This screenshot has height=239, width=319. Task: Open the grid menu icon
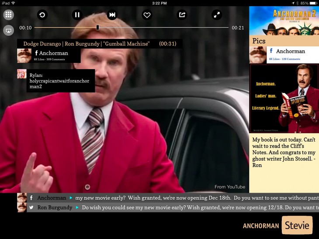(x=9, y=15)
